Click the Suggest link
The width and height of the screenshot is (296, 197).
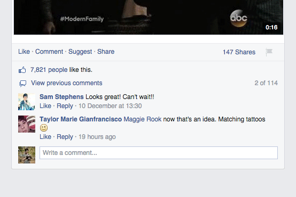coord(80,51)
